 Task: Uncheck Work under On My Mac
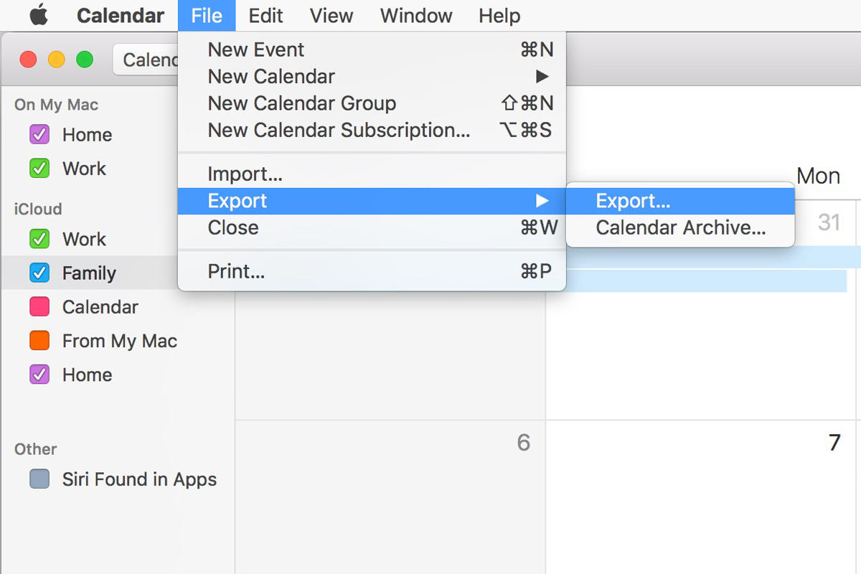[39, 169]
